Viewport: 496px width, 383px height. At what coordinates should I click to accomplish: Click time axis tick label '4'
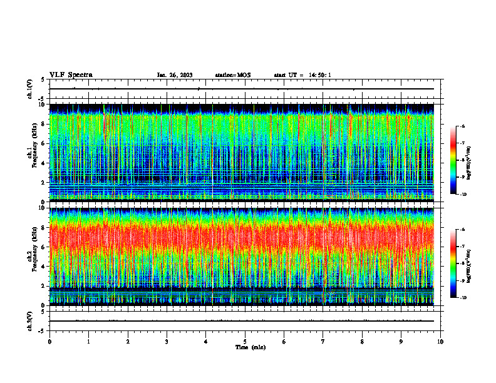[x=206, y=342]
